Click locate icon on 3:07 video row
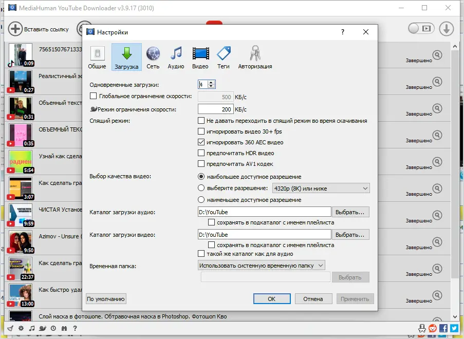 point(437,189)
